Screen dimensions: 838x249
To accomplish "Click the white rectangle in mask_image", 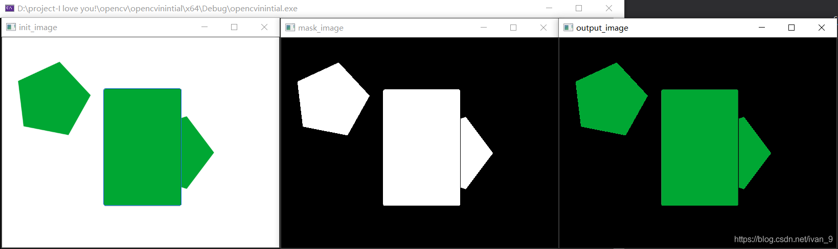I will click(x=422, y=147).
